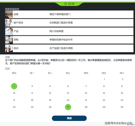The width and height of the screenshot is (135, 126).
Task: Select date 6 in calendar
Action: tap(68, 86)
